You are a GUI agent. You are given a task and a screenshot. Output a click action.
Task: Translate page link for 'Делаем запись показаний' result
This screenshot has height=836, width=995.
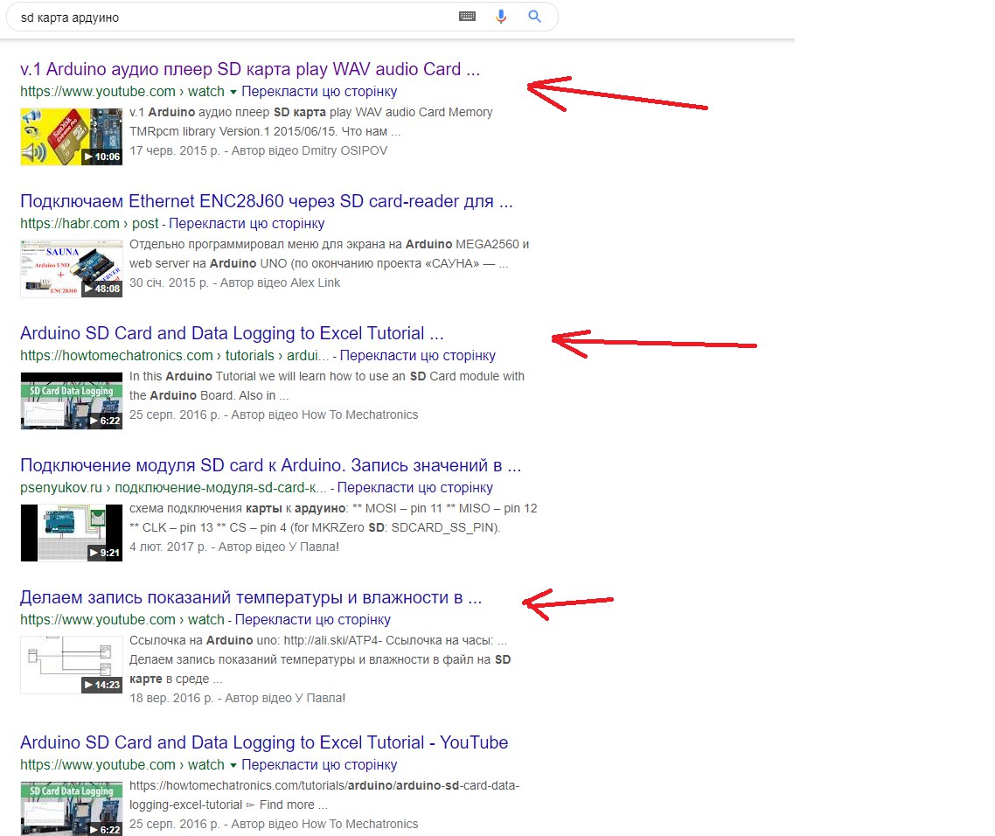[x=313, y=619]
